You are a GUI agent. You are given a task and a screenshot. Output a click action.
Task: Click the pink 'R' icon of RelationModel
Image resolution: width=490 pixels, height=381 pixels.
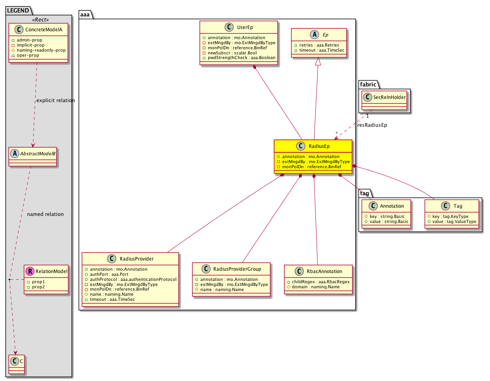[30, 271]
